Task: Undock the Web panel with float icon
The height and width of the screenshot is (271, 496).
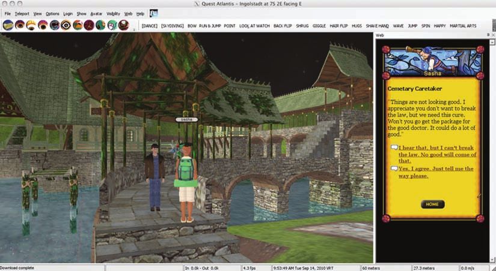Action: (x=488, y=35)
